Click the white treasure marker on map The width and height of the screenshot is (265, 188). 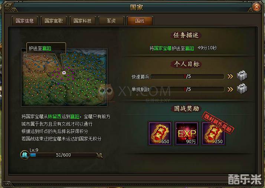click(x=64, y=73)
